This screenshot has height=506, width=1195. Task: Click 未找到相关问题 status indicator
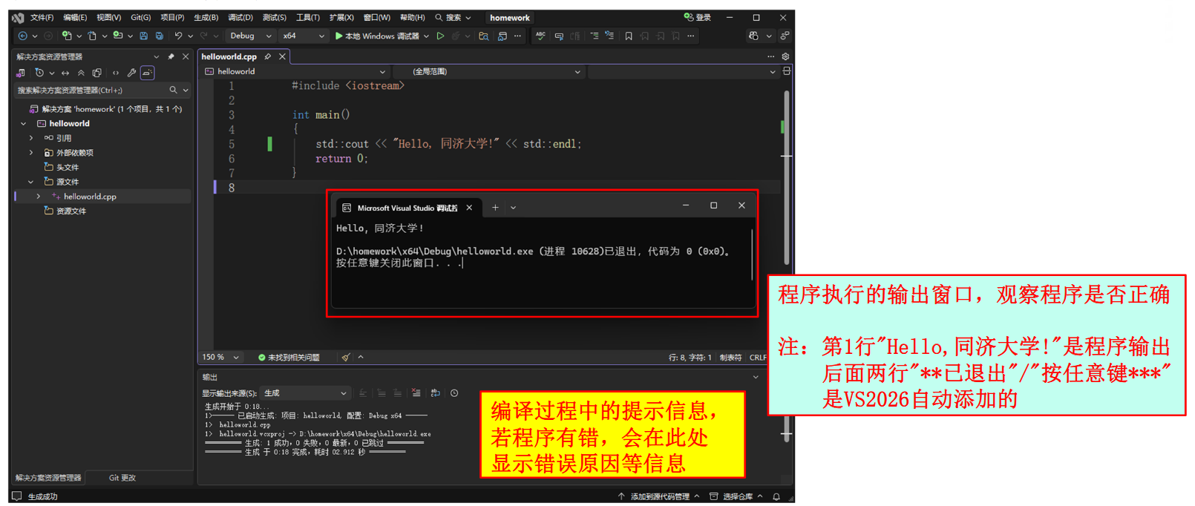point(289,357)
